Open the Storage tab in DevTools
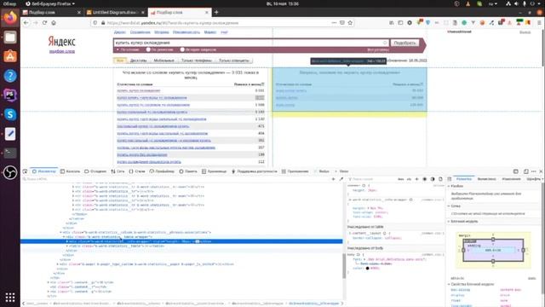The width and height of the screenshot is (545, 307). [x=214, y=171]
